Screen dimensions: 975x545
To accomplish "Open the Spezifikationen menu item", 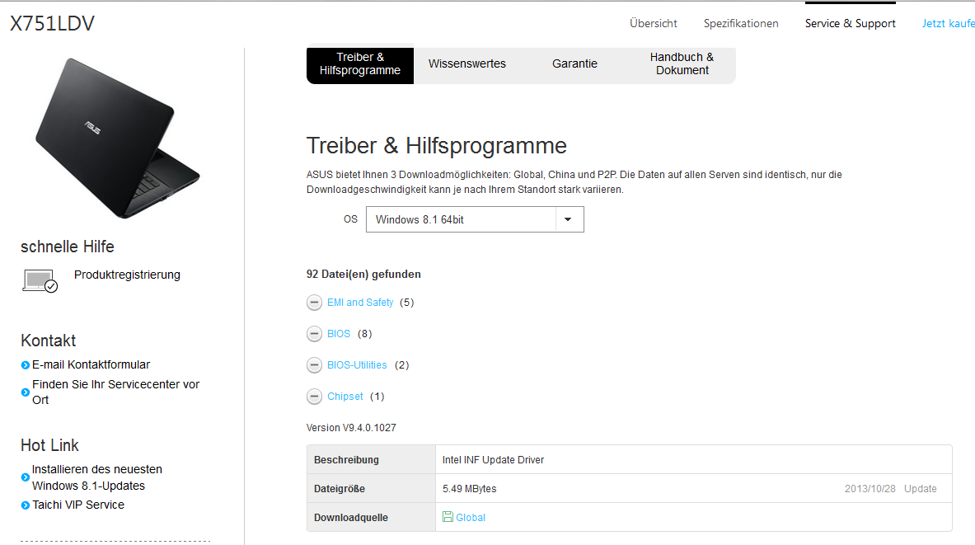I will point(741,24).
